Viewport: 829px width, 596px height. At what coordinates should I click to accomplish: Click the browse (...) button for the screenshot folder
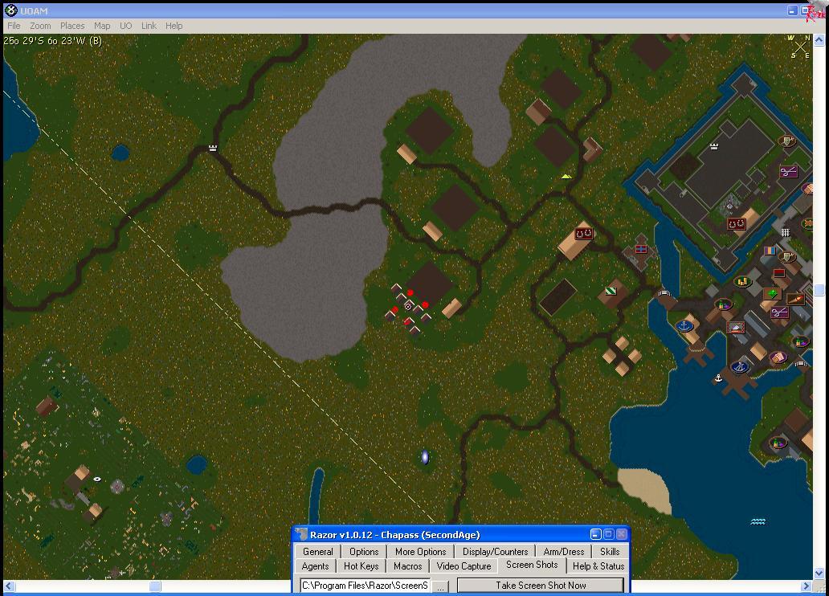coord(440,586)
